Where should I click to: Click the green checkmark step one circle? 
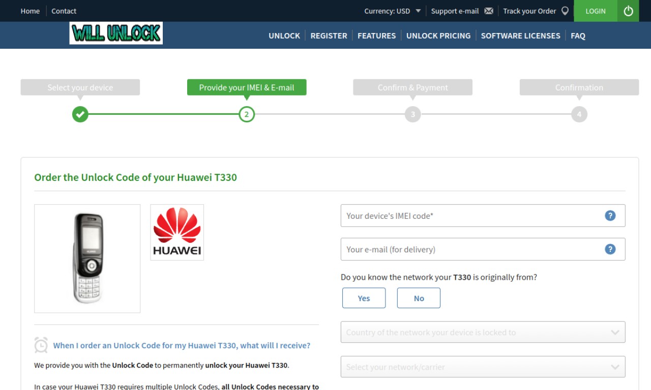click(x=80, y=114)
